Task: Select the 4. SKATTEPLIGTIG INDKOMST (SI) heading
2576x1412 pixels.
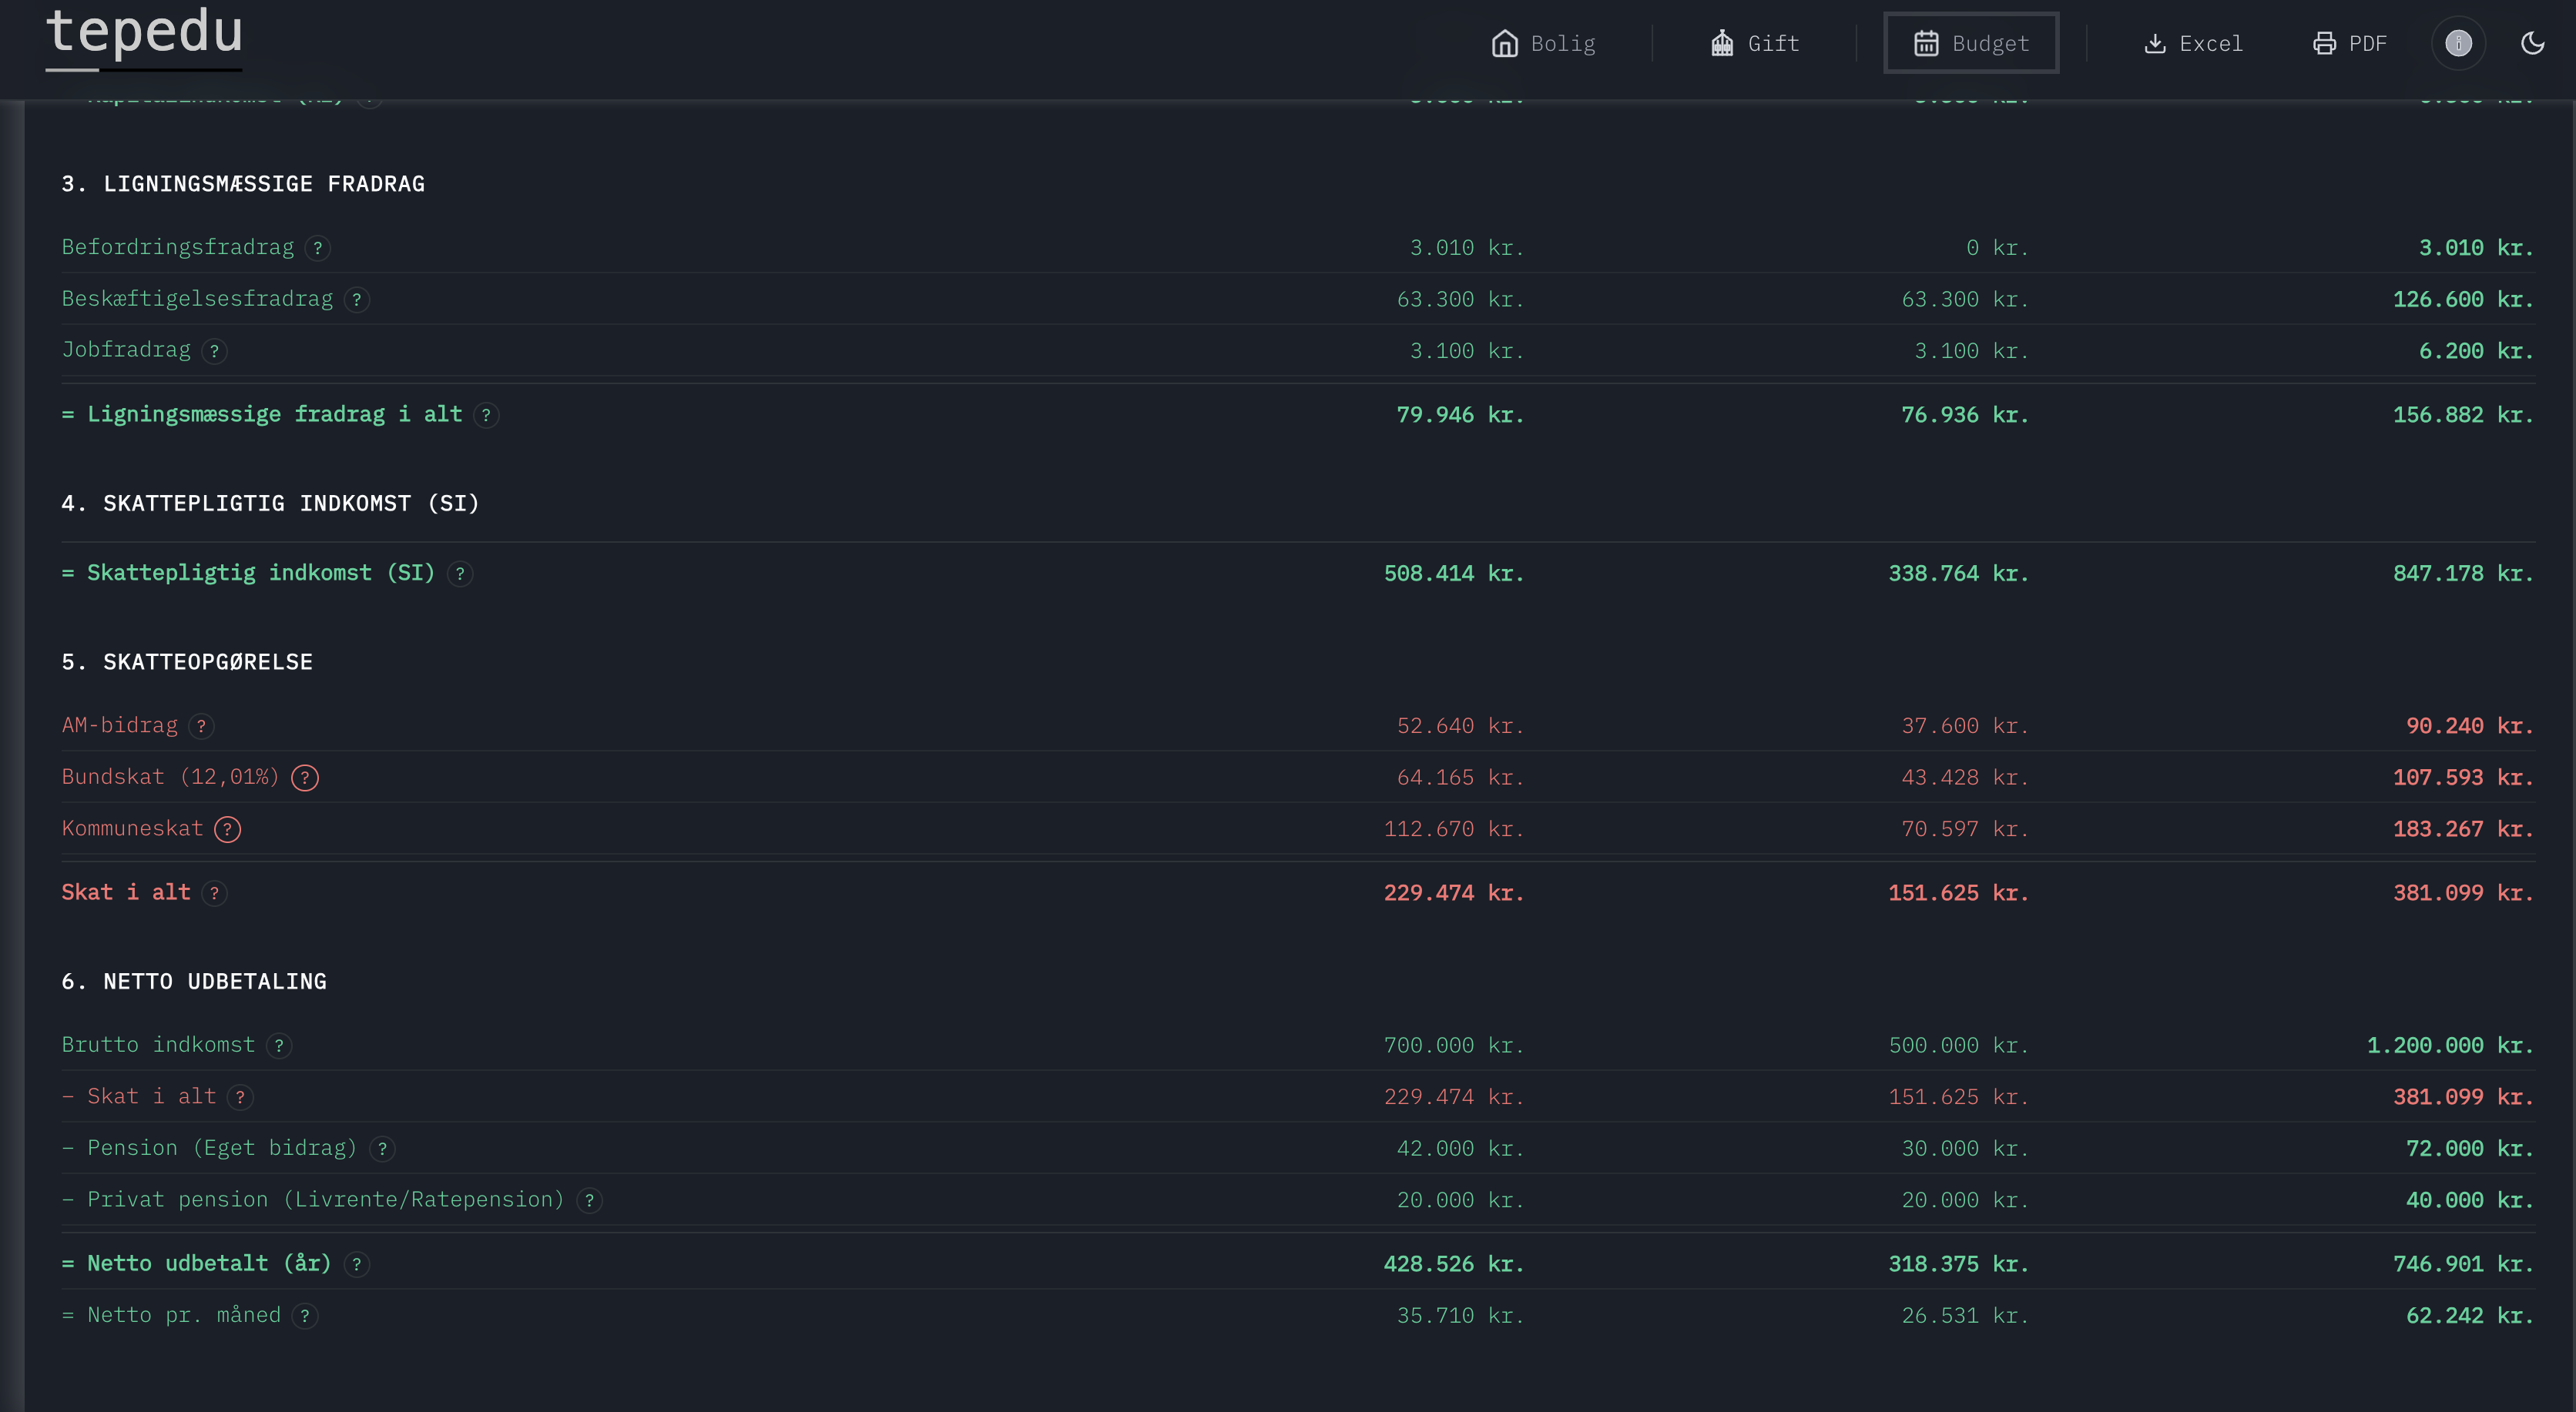Action: [x=270, y=503]
